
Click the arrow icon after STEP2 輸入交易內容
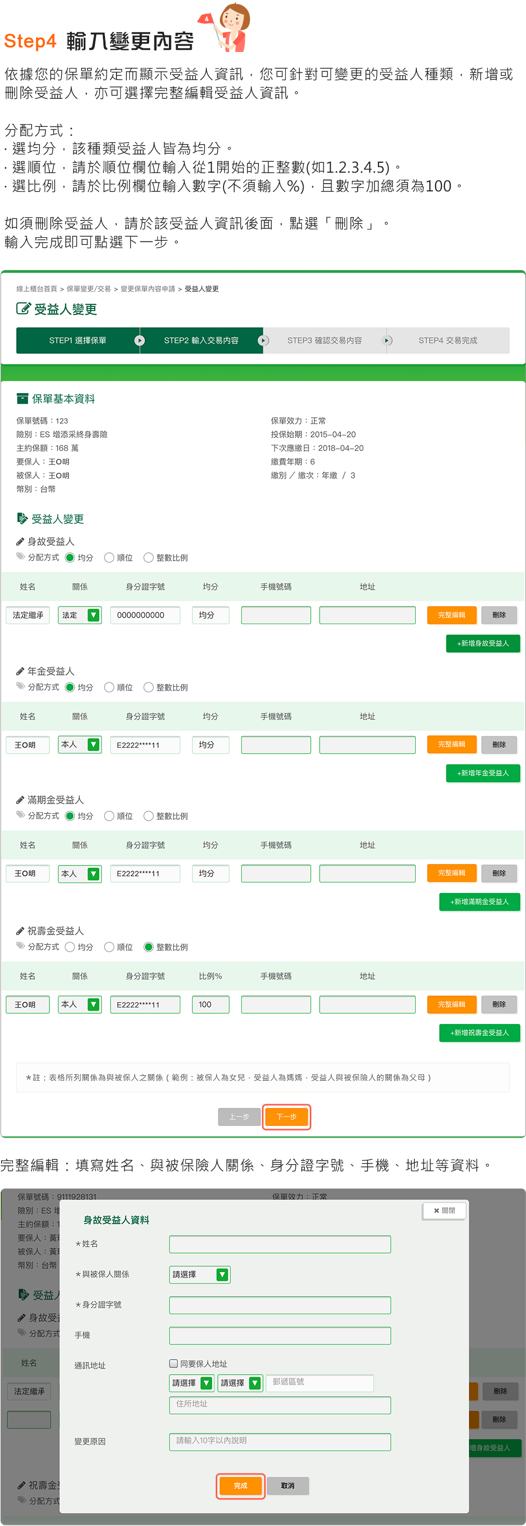click(264, 341)
